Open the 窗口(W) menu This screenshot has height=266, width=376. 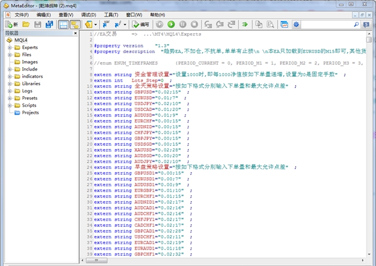tap(134, 15)
